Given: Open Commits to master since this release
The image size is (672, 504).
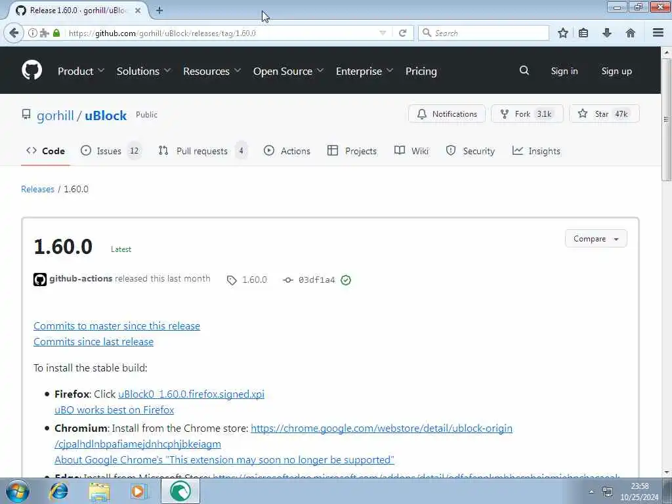Looking at the screenshot, I should click(x=117, y=325).
